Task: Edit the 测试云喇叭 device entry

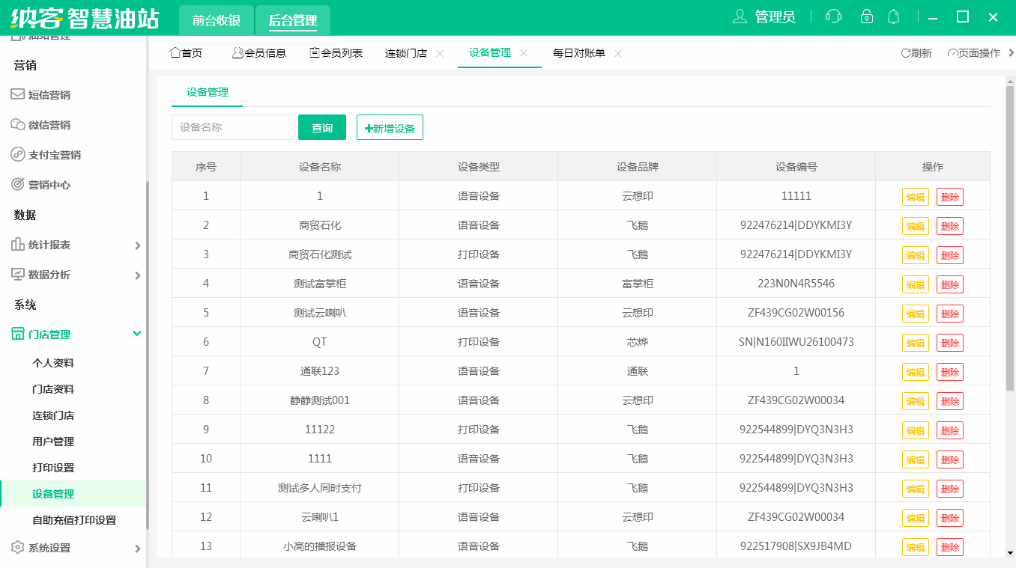Action: [x=914, y=313]
